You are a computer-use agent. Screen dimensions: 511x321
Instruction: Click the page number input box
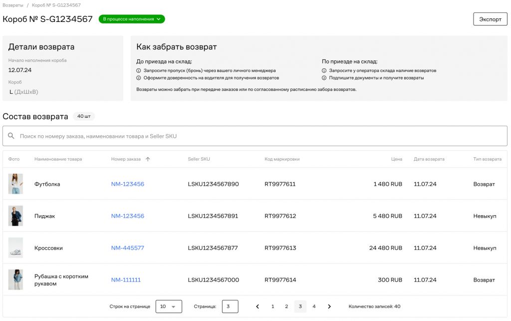click(230, 307)
